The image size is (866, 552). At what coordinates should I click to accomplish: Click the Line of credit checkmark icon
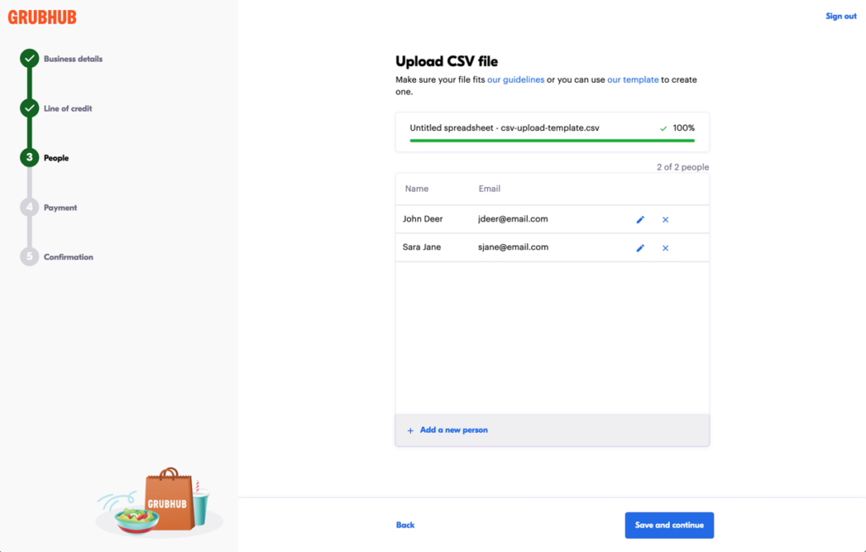pos(30,108)
